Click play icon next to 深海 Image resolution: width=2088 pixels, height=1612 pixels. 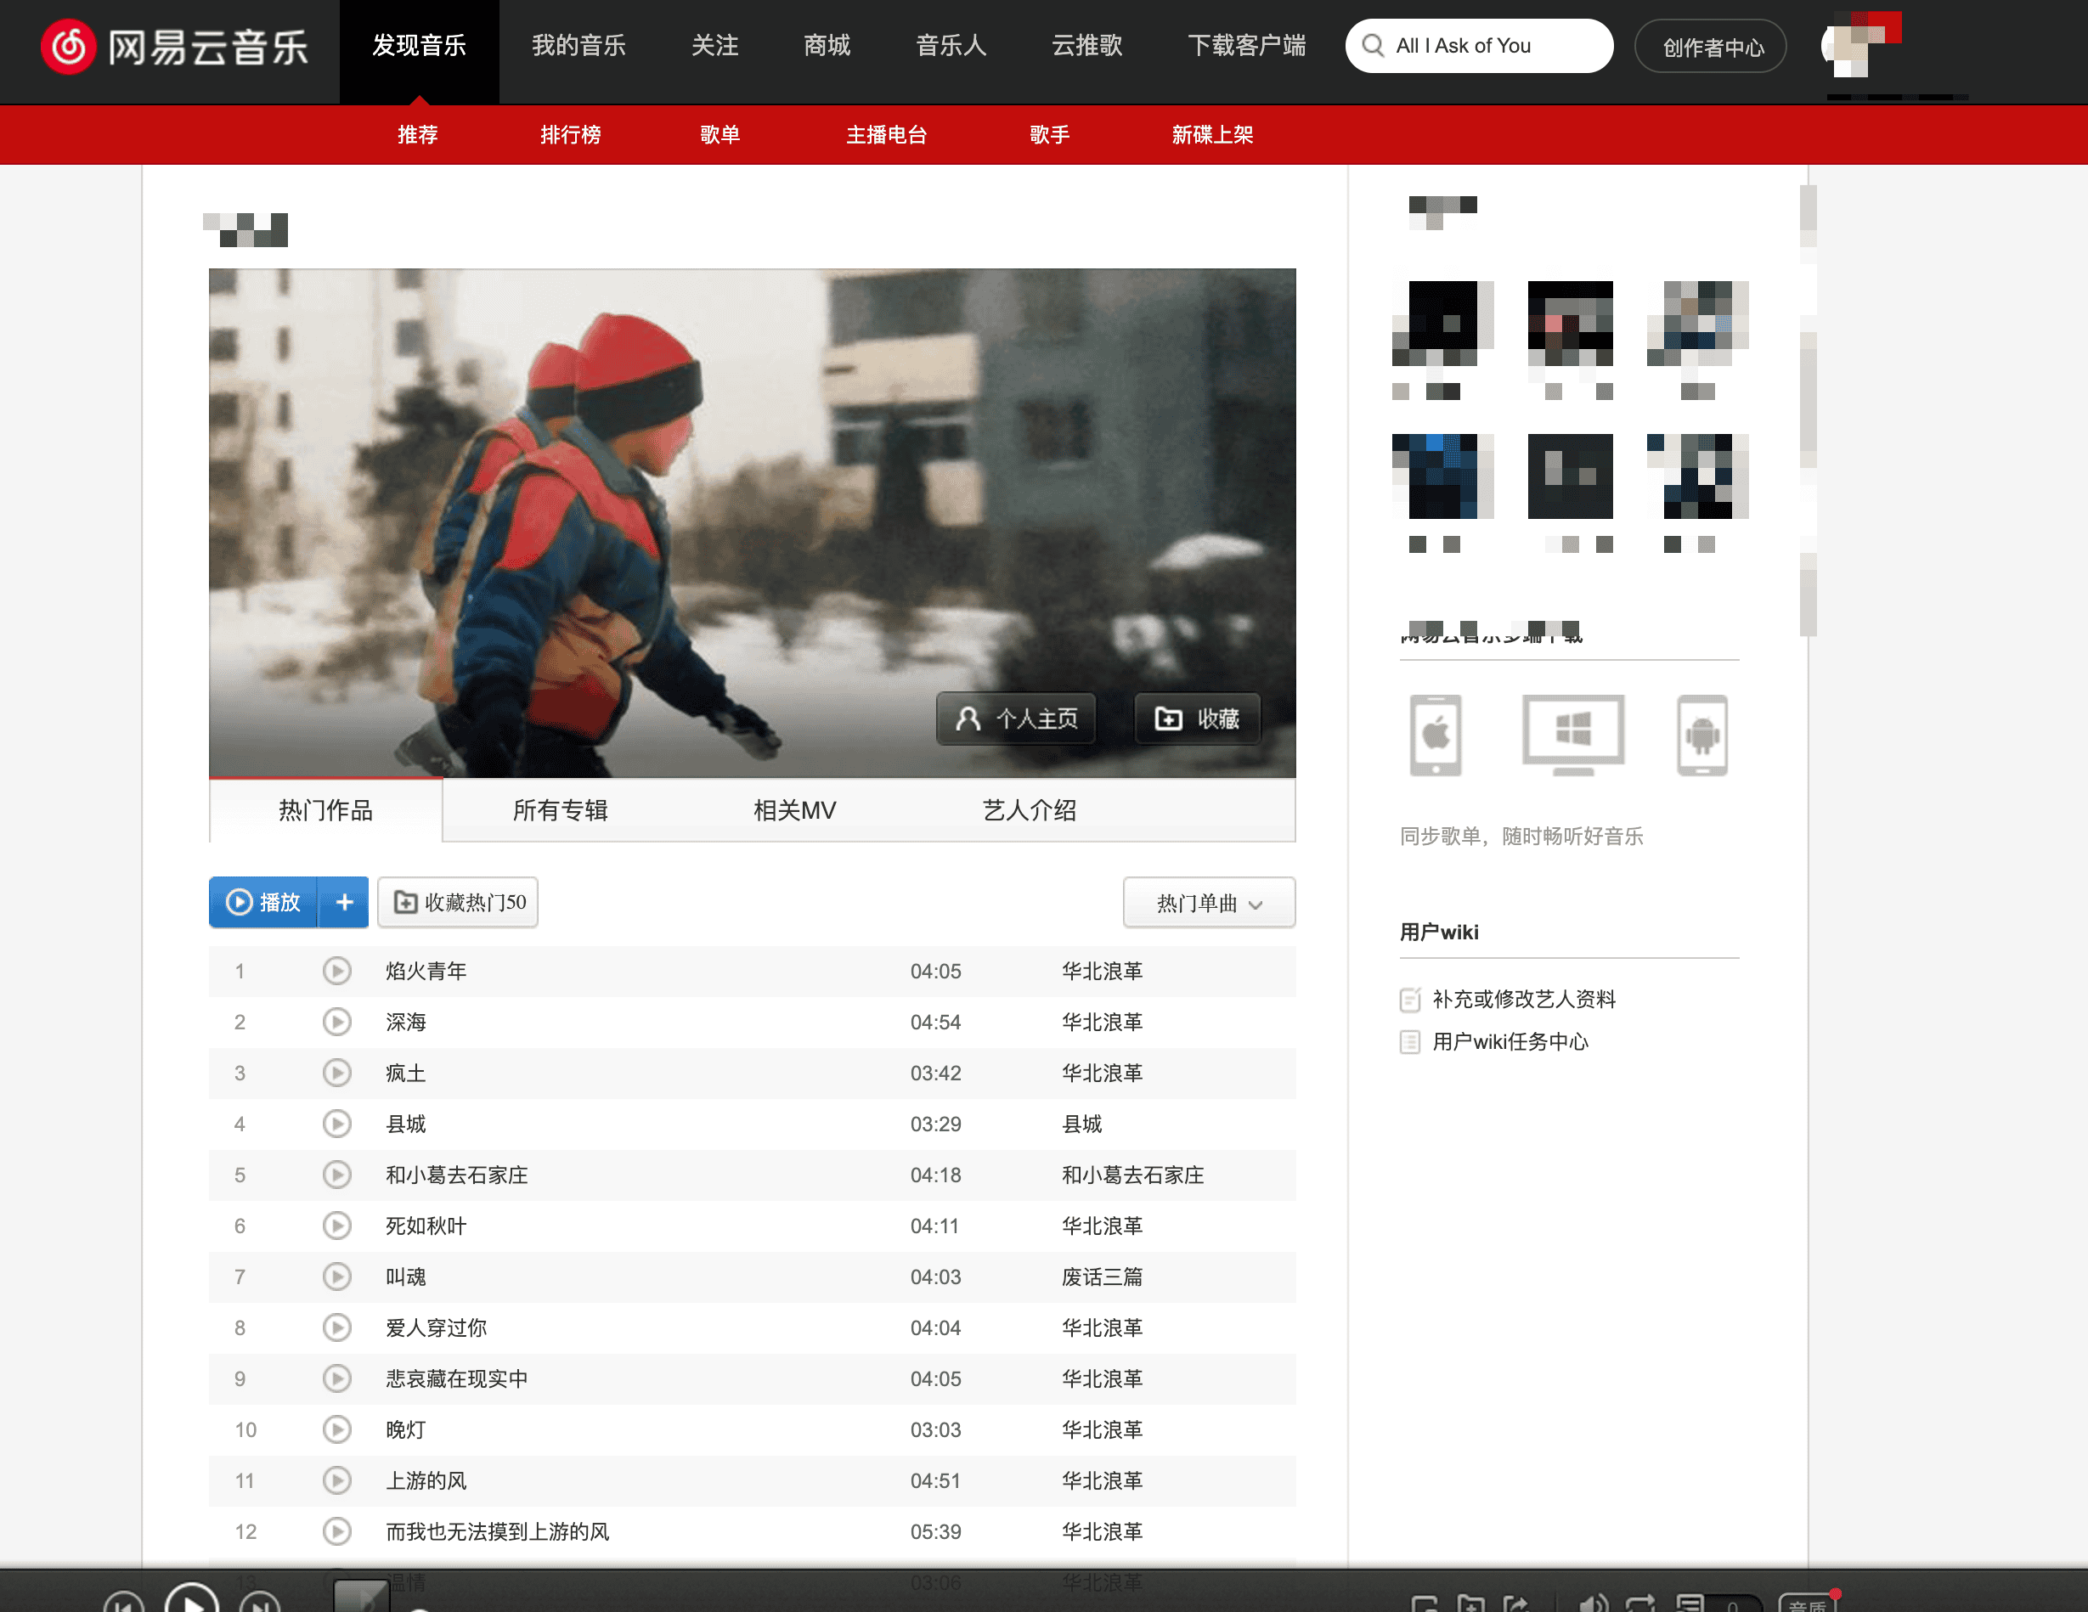(x=336, y=1022)
